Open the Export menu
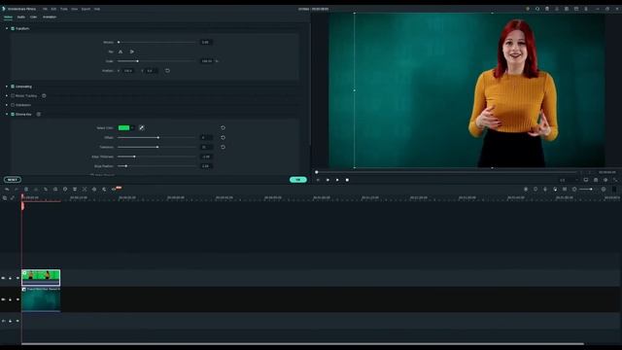 coord(86,9)
